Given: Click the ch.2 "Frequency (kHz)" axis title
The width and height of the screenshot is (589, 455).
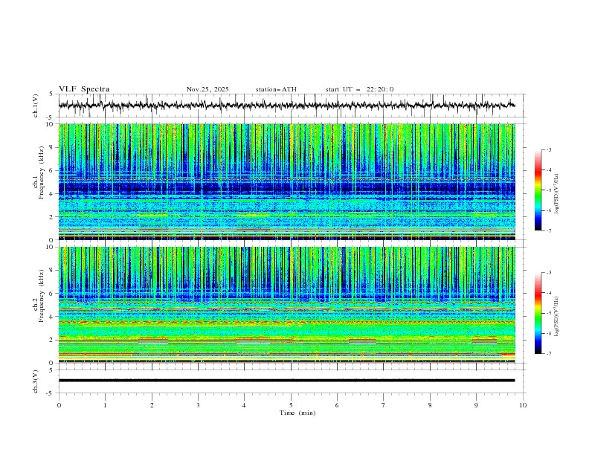Looking at the screenshot, I should pyautogui.click(x=41, y=295).
